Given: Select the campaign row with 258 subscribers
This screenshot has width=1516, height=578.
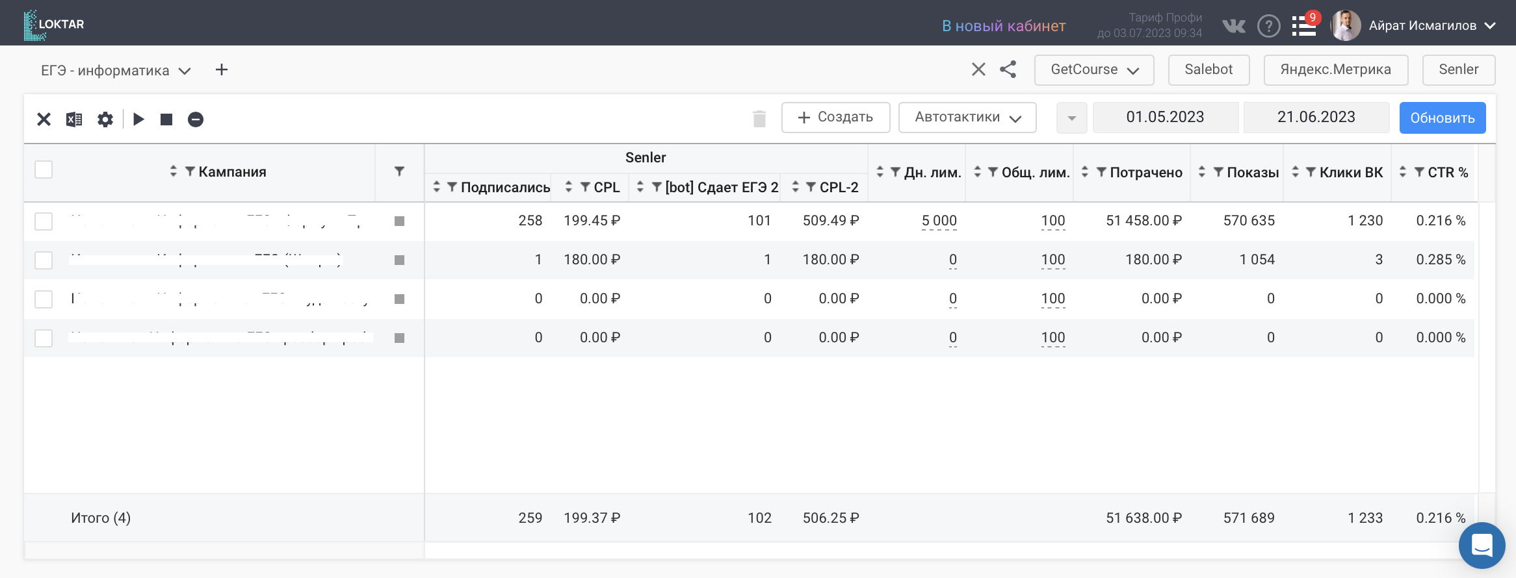Looking at the screenshot, I should coord(44,221).
